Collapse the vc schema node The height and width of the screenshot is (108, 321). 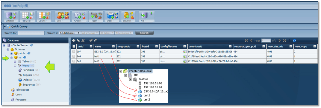click(11, 57)
